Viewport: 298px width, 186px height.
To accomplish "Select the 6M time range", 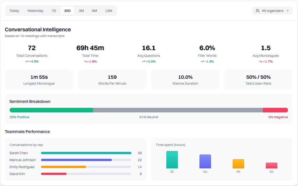I will coord(94,11).
